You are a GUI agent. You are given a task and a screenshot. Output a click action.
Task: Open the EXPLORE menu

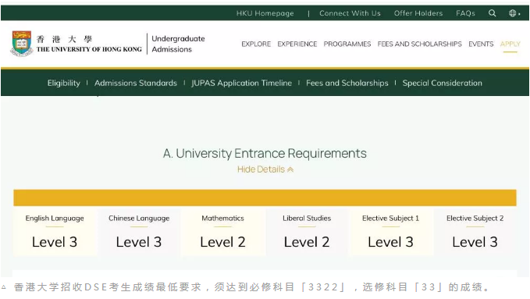coord(256,44)
